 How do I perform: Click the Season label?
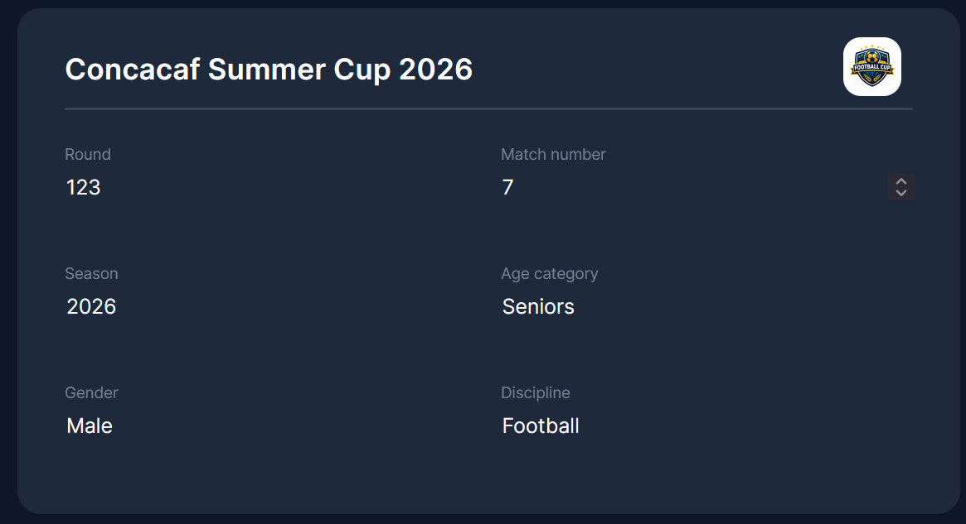91,273
